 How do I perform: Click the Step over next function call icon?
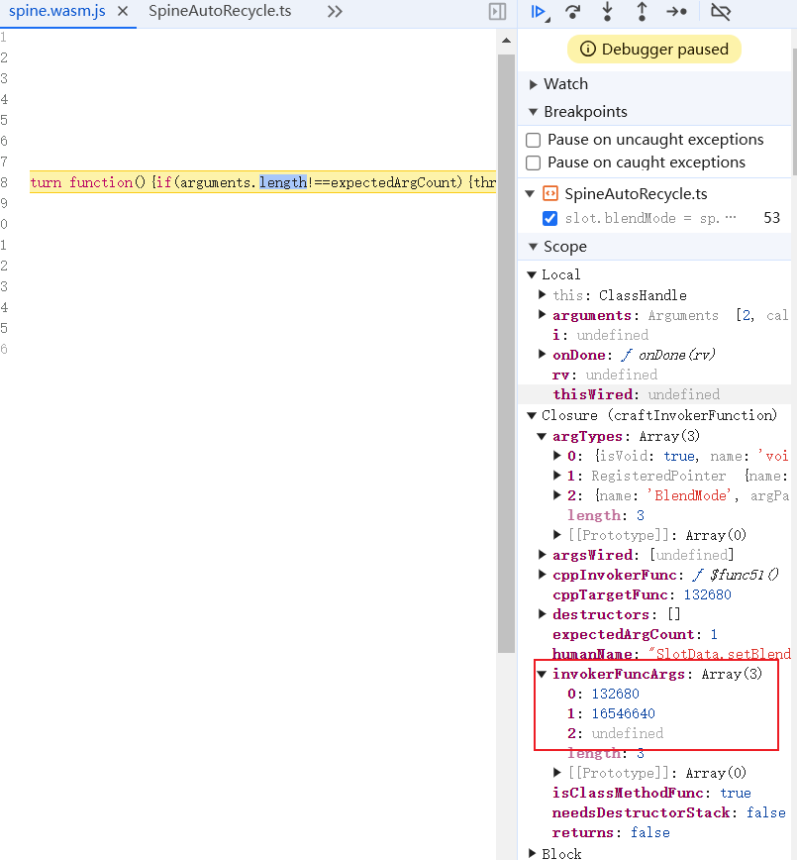click(x=571, y=12)
